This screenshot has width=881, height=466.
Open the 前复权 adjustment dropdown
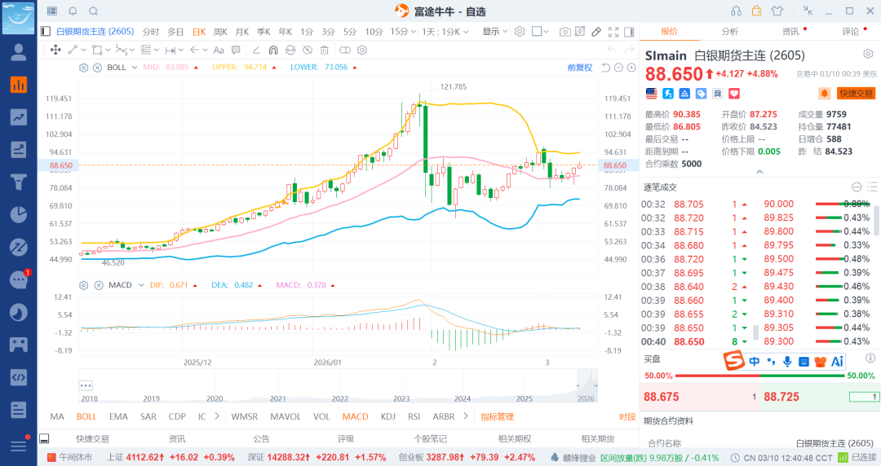pyautogui.click(x=580, y=68)
